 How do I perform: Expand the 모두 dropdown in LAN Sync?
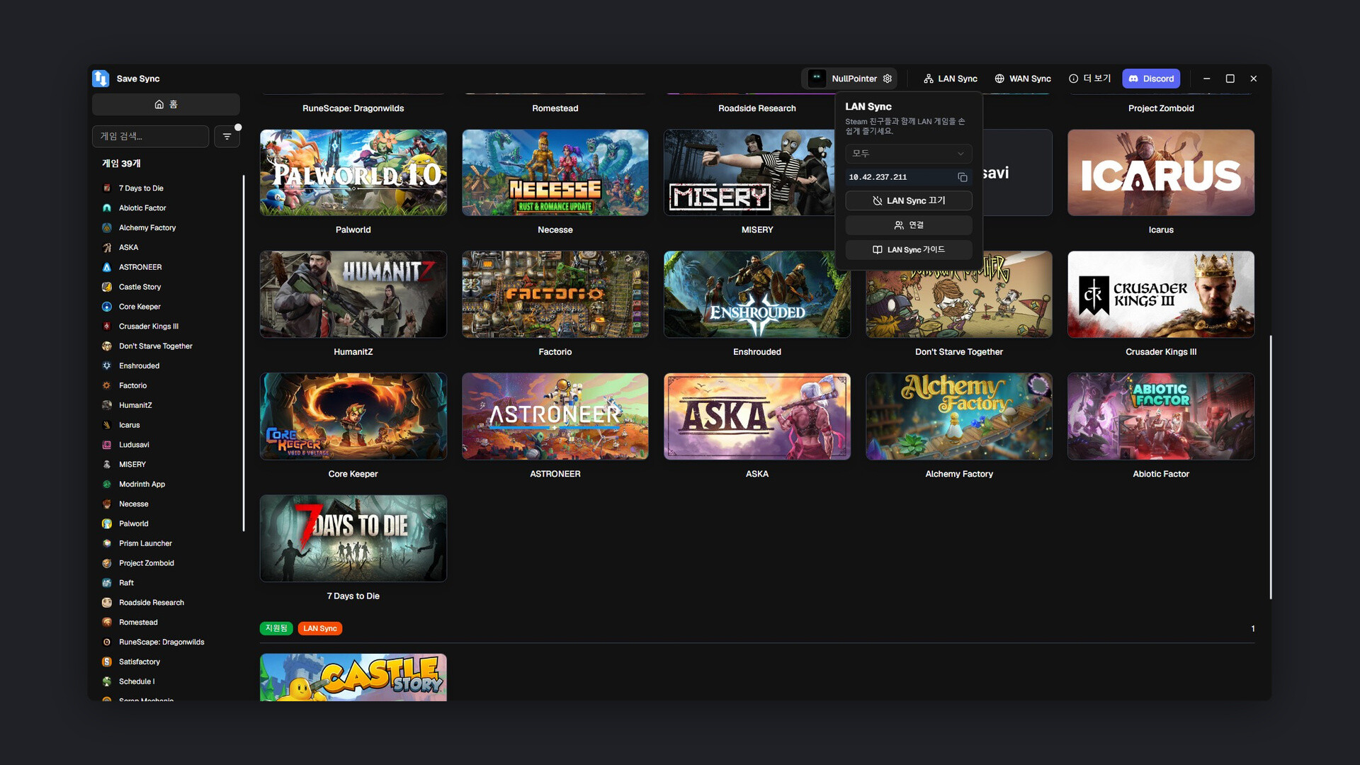(908, 154)
